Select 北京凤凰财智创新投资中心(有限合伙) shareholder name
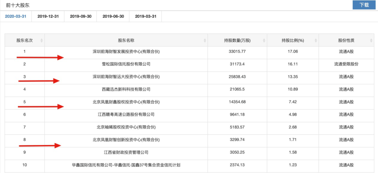The width and height of the screenshot is (378, 173). tap(126, 139)
